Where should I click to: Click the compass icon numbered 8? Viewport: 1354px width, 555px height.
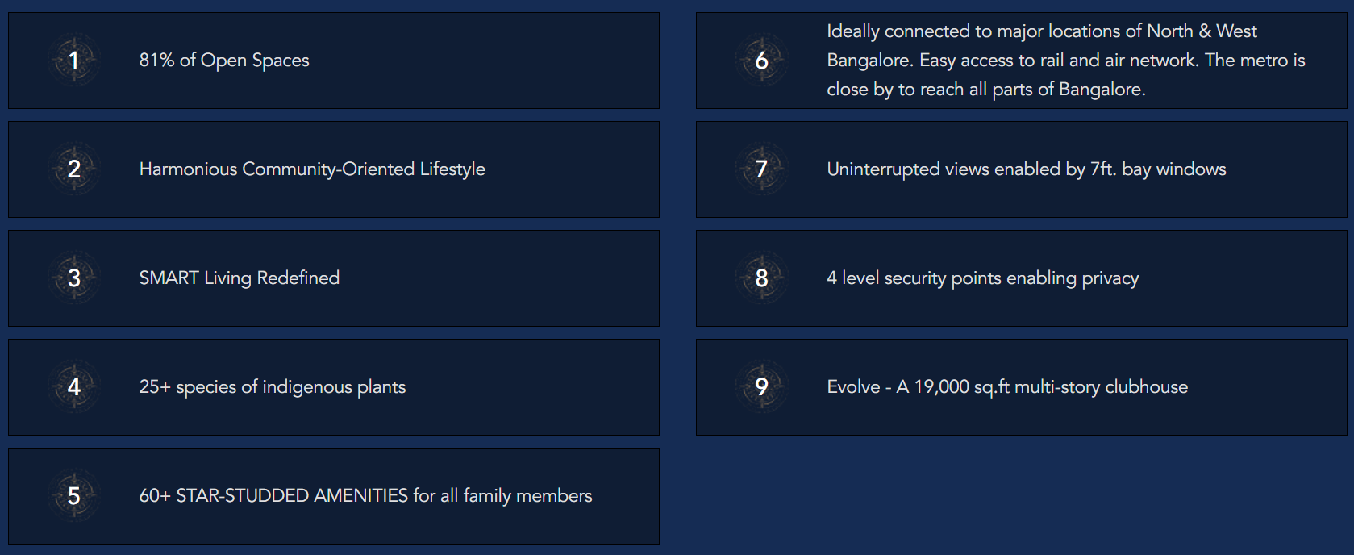click(x=761, y=278)
